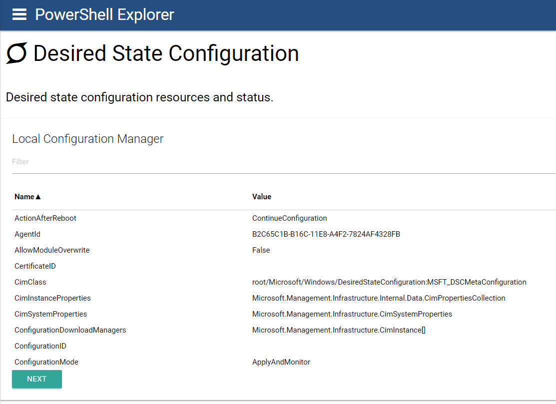
Task: Select the ContinueConfiguration value
Action: pyautogui.click(x=289, y=218)
